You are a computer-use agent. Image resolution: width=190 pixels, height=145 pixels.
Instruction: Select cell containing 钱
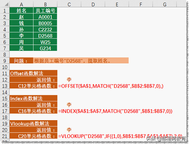coord(21,23)
